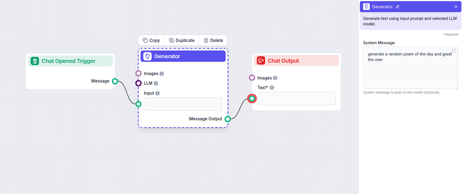This screenshot has height=194, width=462.
Task: Click the Message output port on trigger
Action: click(115, 81)
